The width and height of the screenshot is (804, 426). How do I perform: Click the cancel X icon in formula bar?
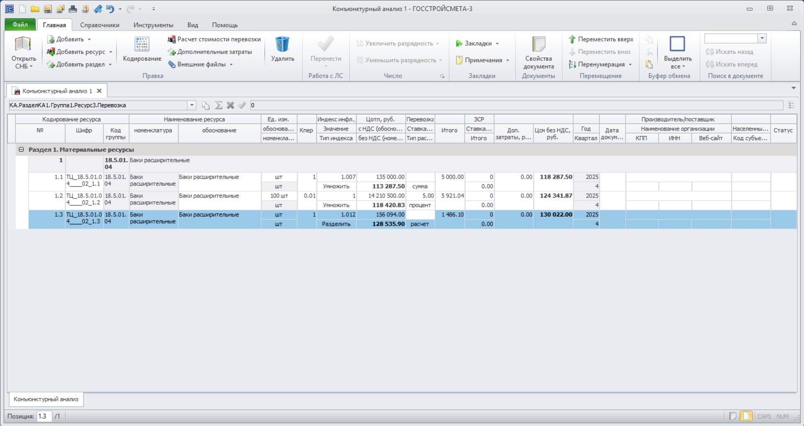click(230, 105)
